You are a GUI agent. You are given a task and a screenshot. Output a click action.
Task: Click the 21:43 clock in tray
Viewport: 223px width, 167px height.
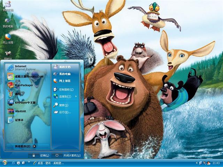coord(216,163)
